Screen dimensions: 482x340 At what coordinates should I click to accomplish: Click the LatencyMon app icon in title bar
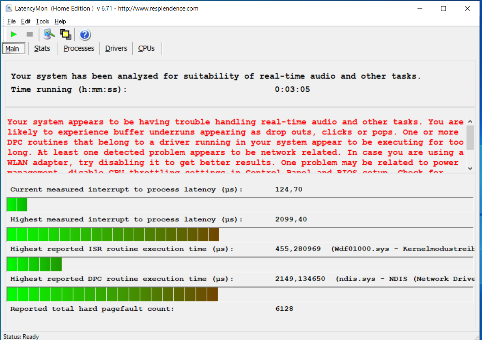click(9, 8)
